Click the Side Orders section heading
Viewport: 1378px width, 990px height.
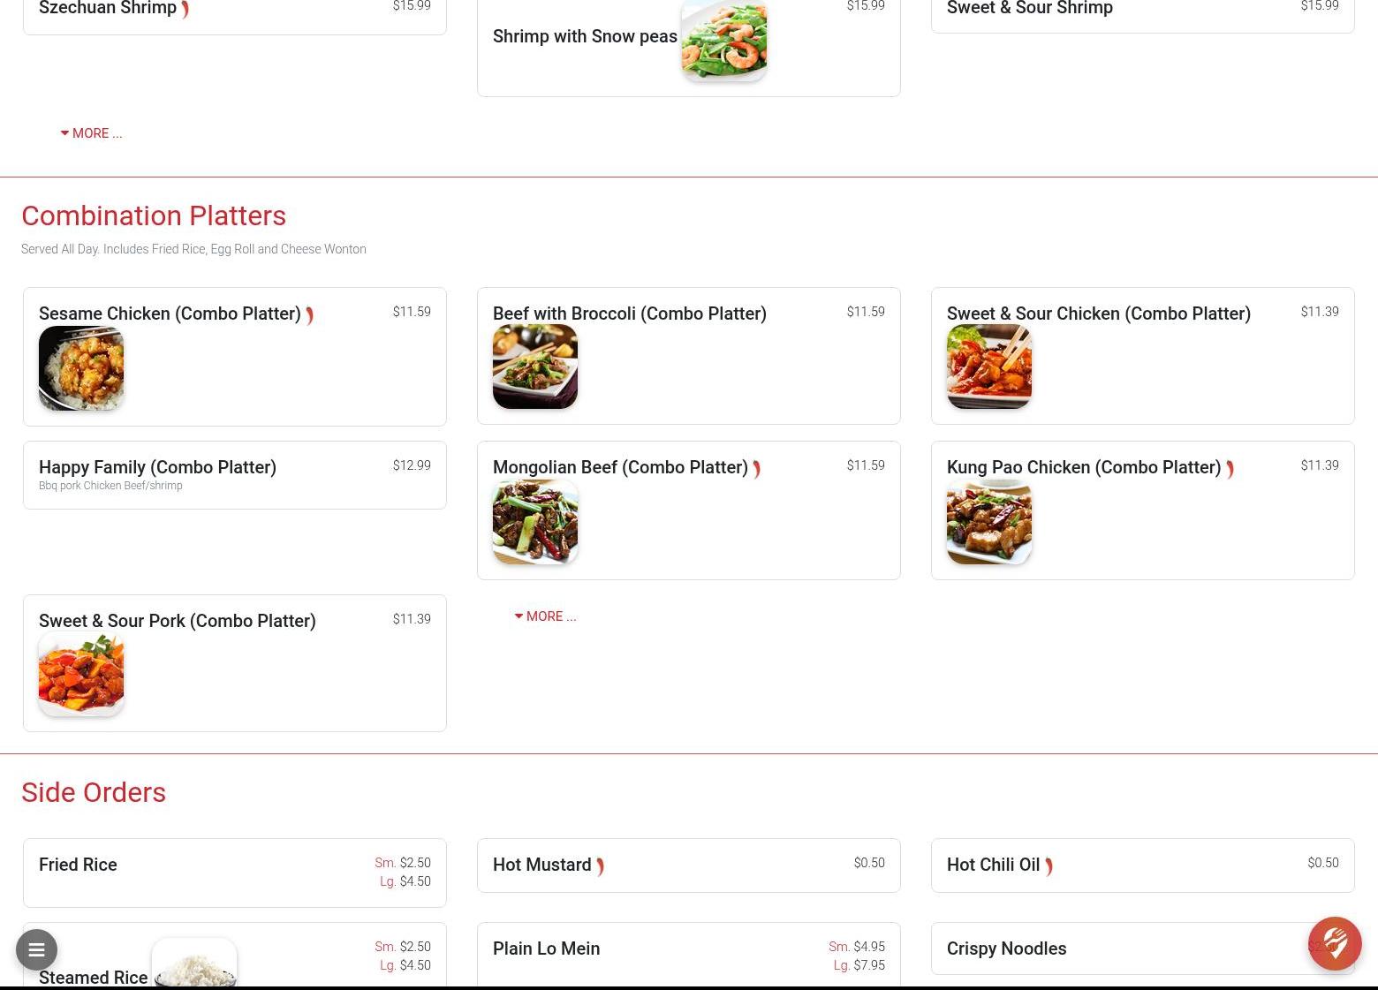click(x=94, y=792)
